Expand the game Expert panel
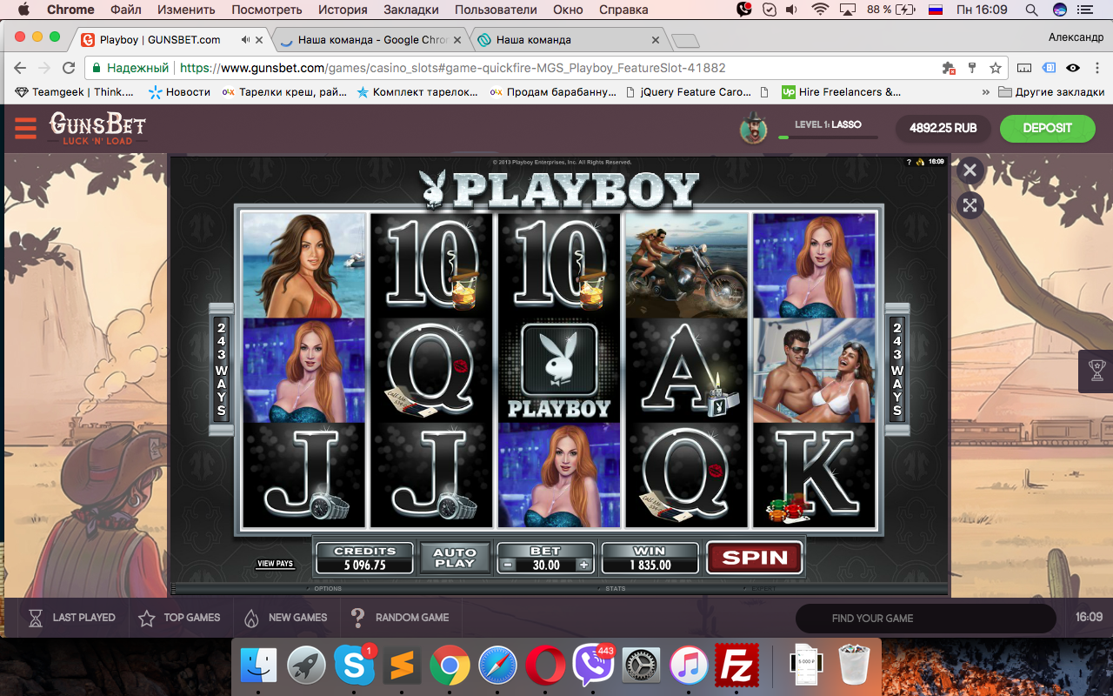This screenshot has width=1113, height=696. click(763, 589)
